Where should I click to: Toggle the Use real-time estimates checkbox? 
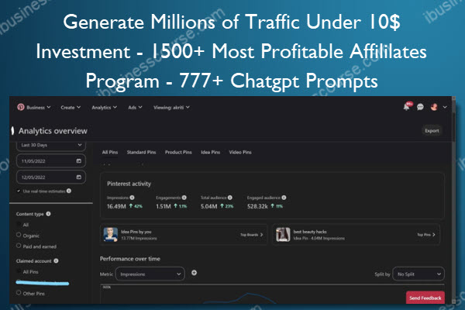pos(19,191)
